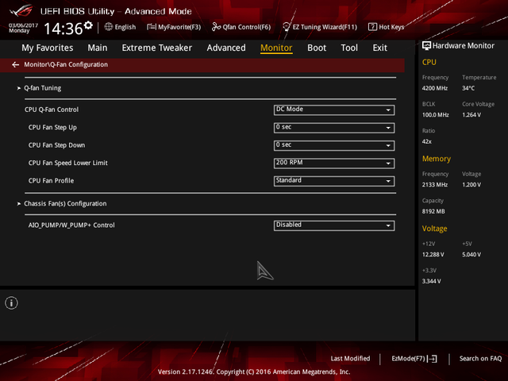Viewport: 508px width, 381px height.
Task: Click the CPU Fan Step Up label
Action: point(52,128)
